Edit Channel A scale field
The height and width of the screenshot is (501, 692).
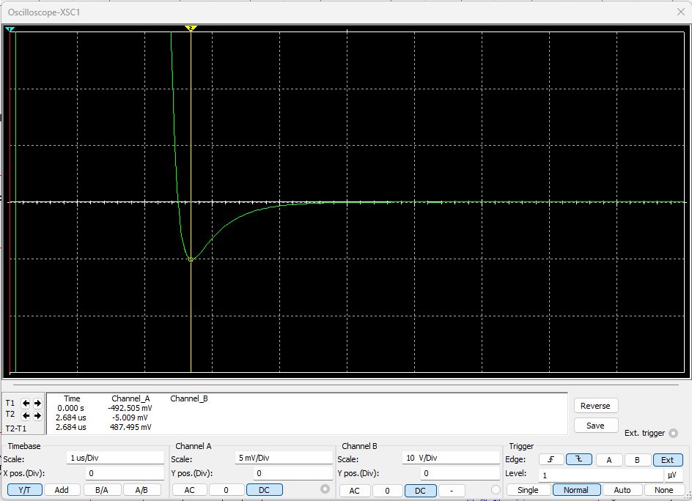click(284, 458)
